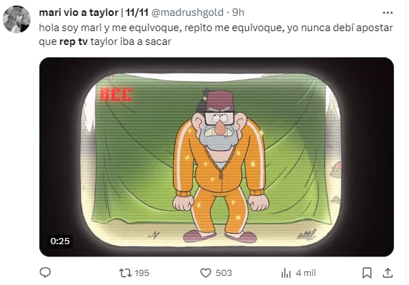Open the 9h timestamp link
This screenshot has width=409, height=285.
238,12
